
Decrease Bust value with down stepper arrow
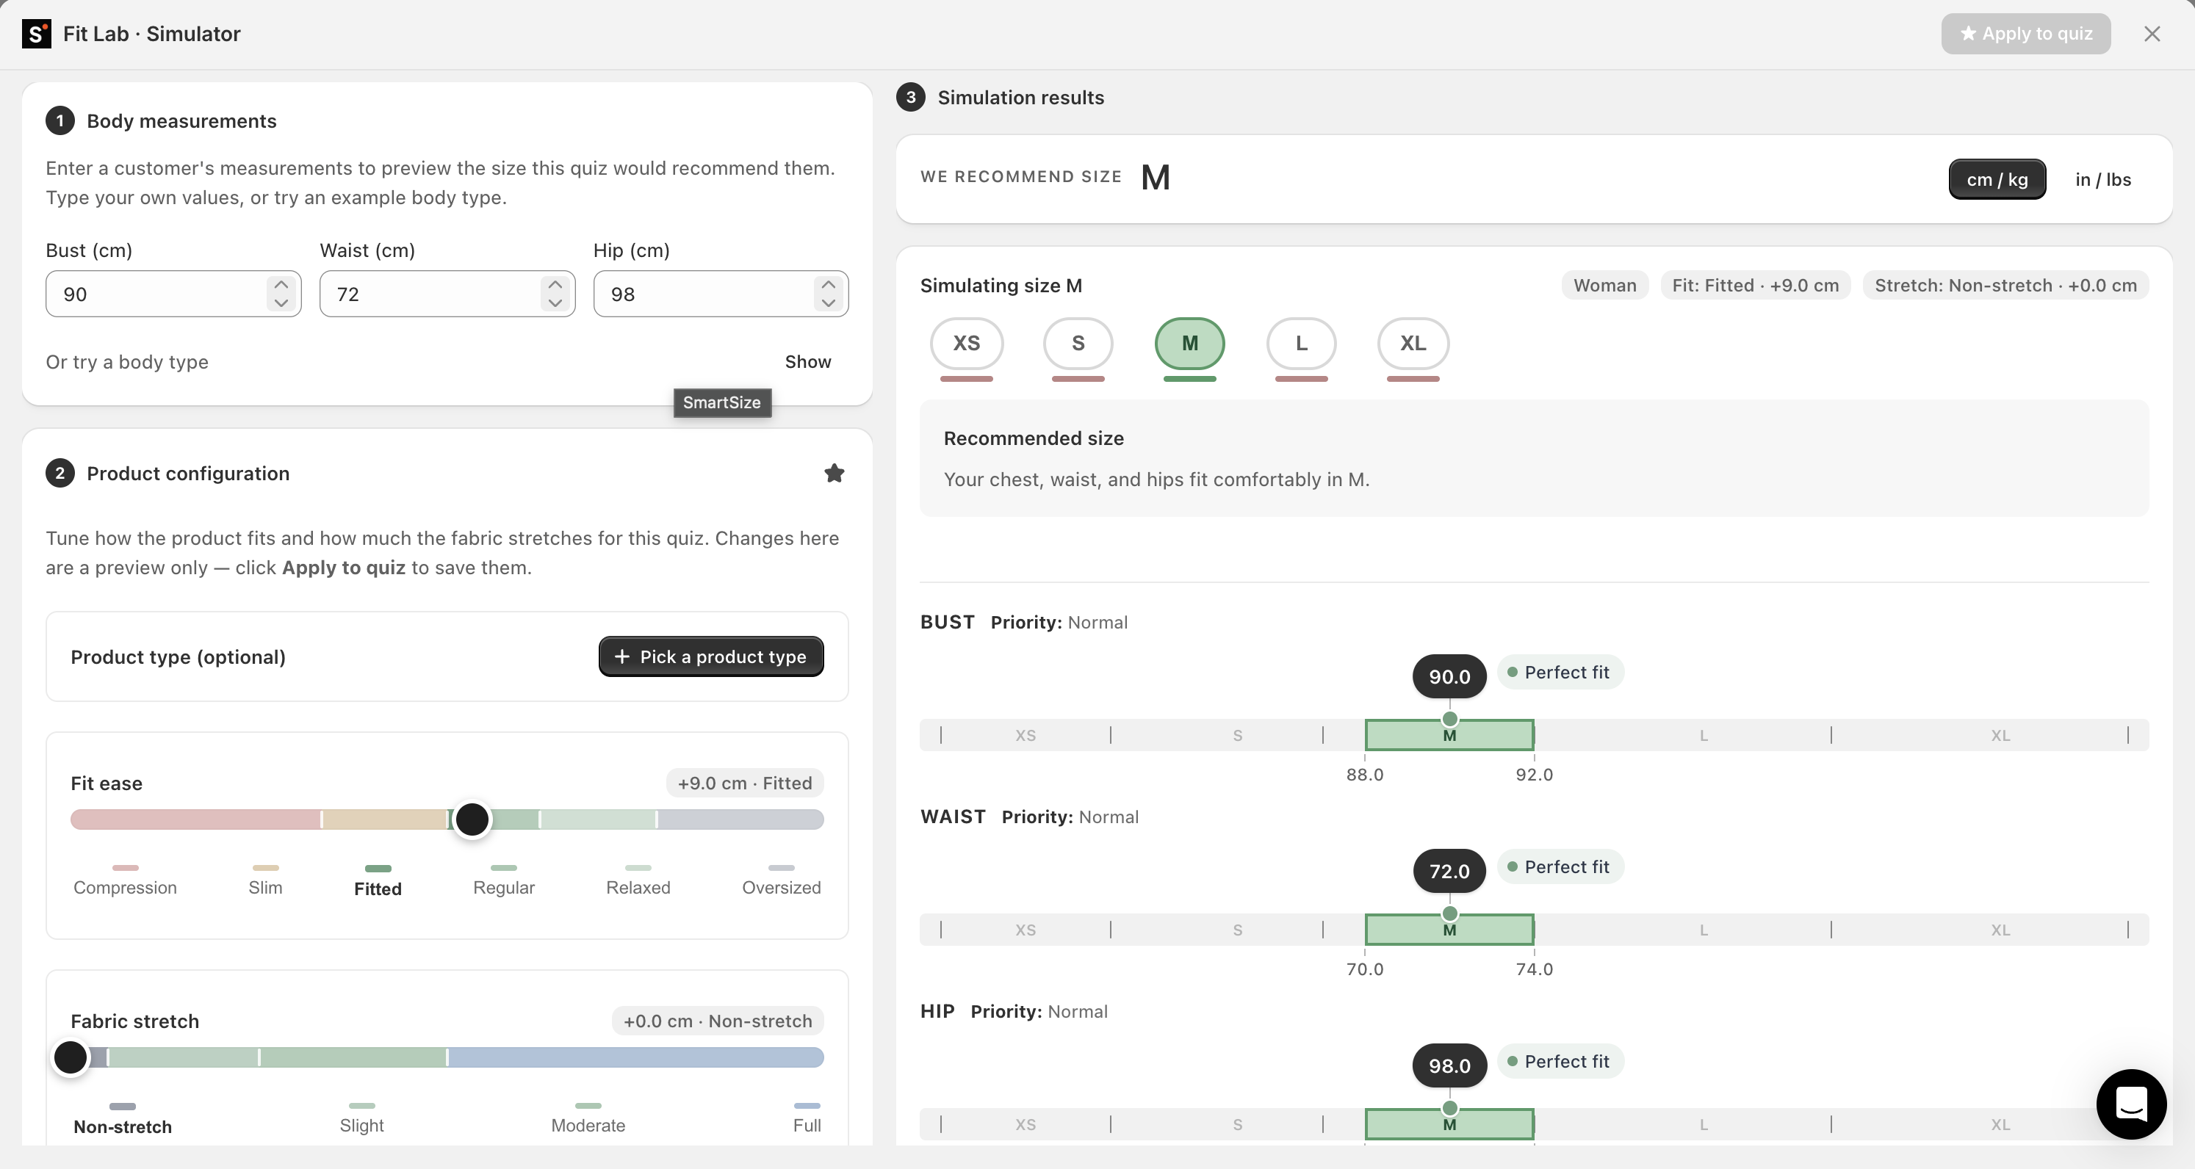(281, 303)
